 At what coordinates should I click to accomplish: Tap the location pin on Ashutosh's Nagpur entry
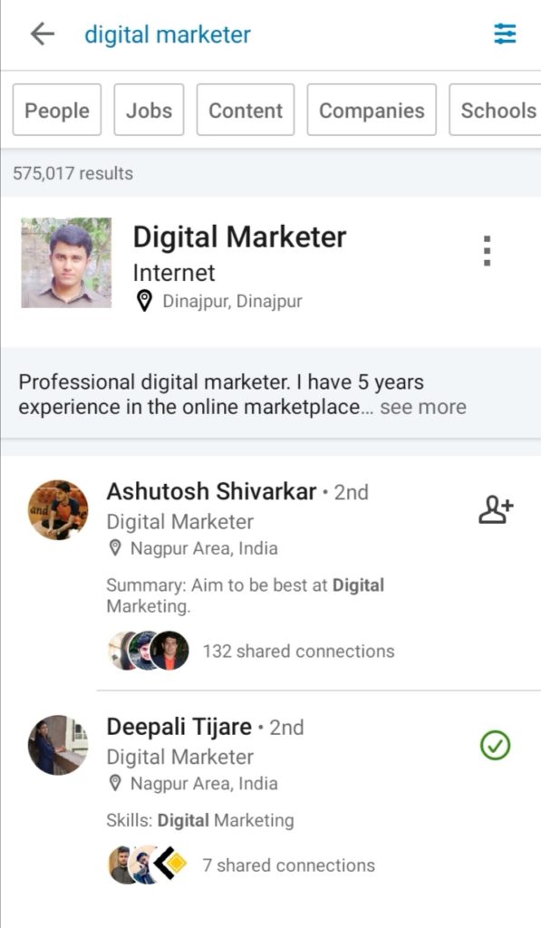click(117, 548)
